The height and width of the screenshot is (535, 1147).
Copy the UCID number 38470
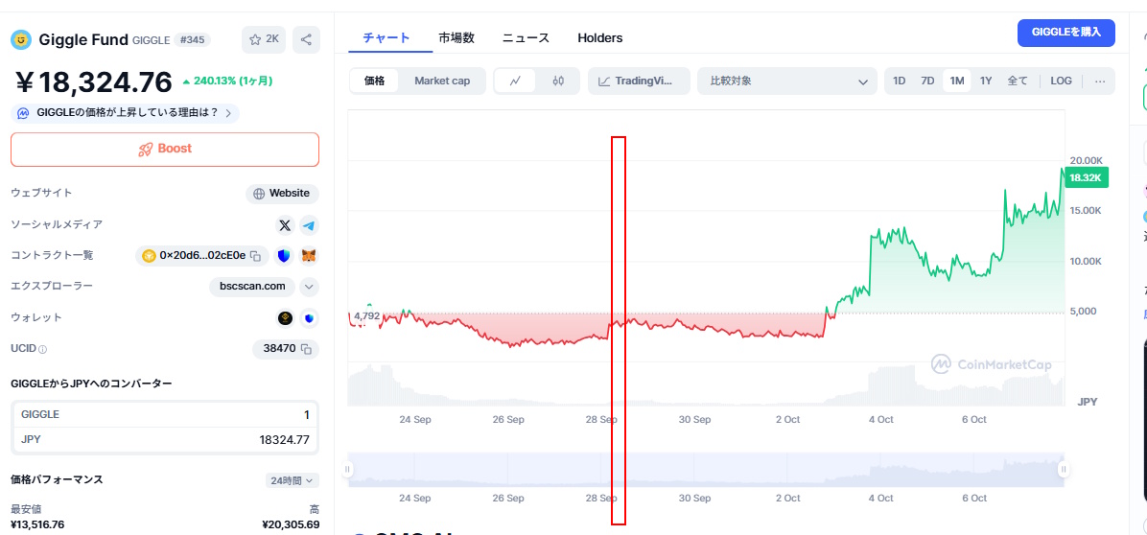pyautogui.click(x=306, y=349)
